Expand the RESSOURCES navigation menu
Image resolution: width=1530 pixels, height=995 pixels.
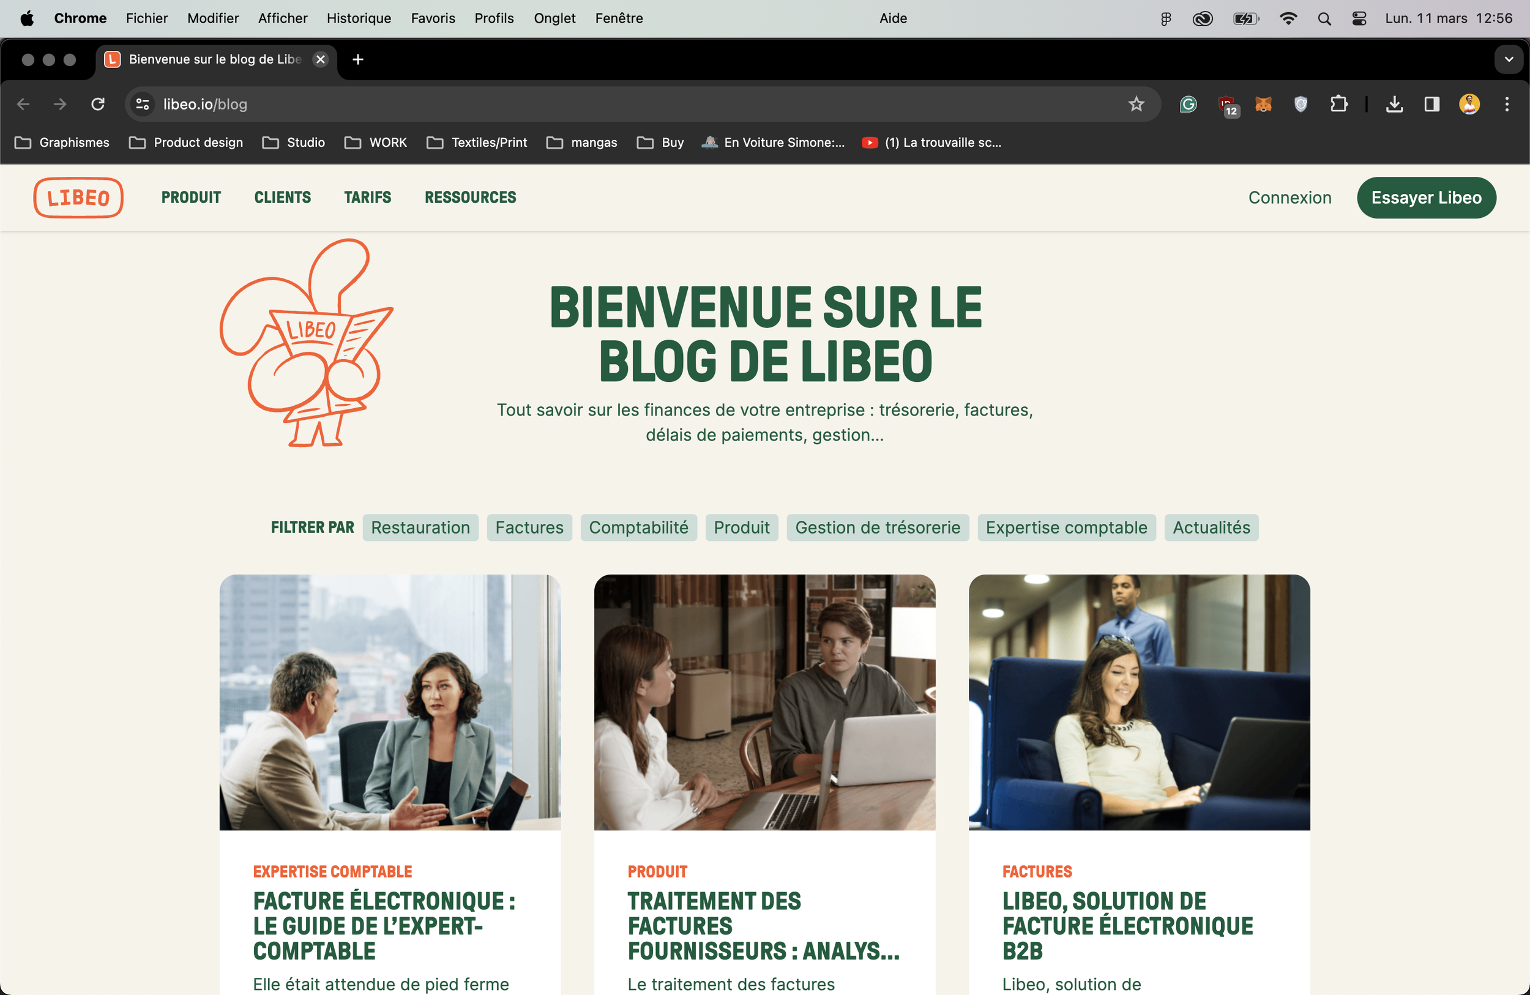click(x=470, y=197)
